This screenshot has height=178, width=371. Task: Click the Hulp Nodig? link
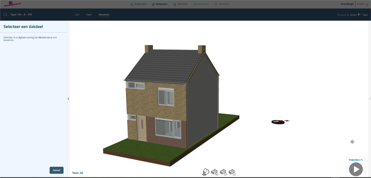(347, 4)
